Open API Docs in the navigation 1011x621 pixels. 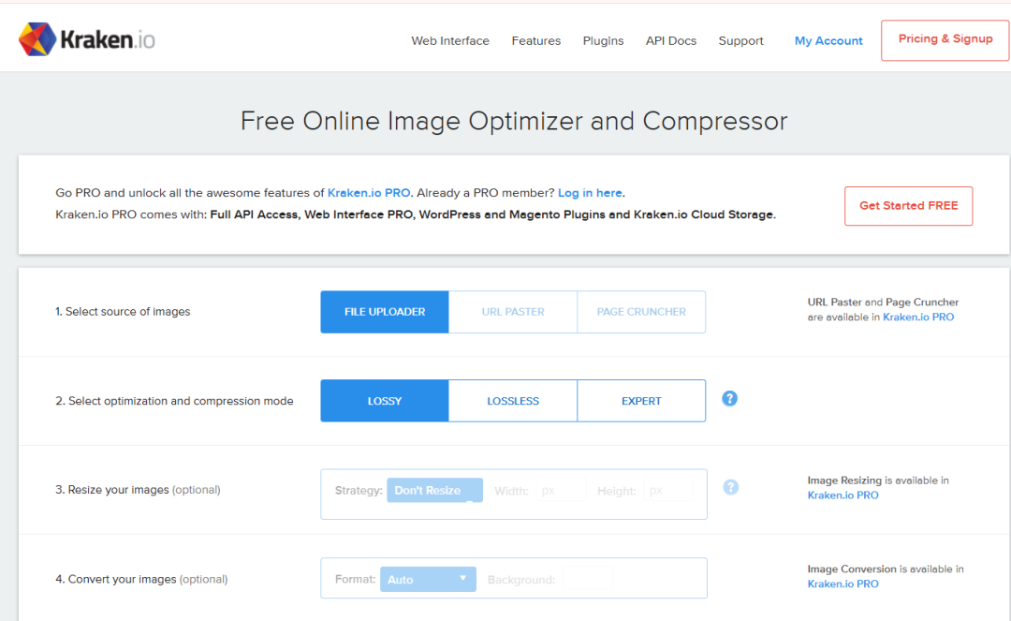pos(671,40)
